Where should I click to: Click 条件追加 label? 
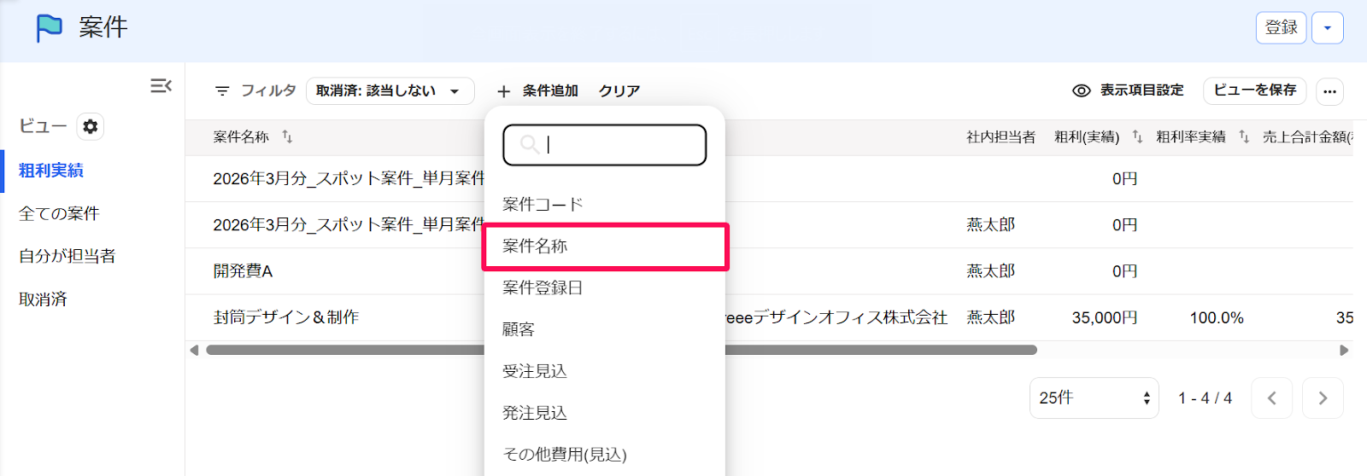[x=550, y=91]
